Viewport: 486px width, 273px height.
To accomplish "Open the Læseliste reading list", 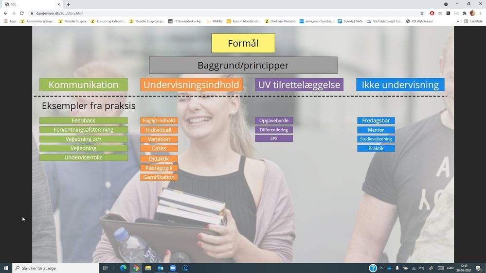I will 473,21.
